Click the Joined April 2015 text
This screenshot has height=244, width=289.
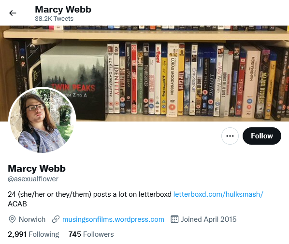pyautogui.click(x=209, y=219)
